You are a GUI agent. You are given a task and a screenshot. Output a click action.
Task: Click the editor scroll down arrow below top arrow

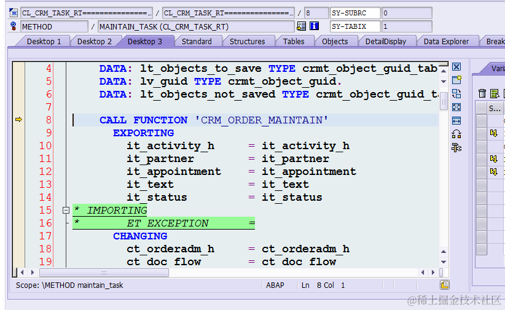[444, 82]
